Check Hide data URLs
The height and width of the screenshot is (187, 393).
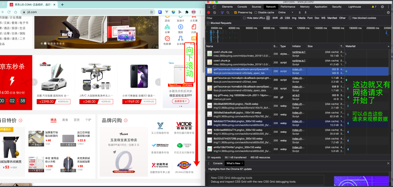click(x=244, y=18)
